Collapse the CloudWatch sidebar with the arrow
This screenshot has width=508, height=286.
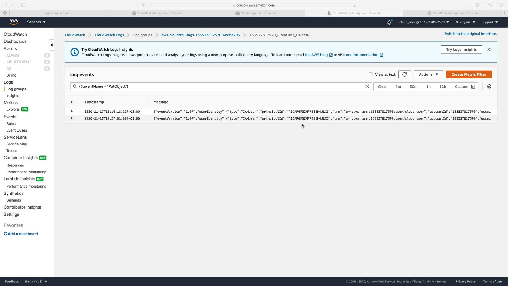click(x=51, y=45)
